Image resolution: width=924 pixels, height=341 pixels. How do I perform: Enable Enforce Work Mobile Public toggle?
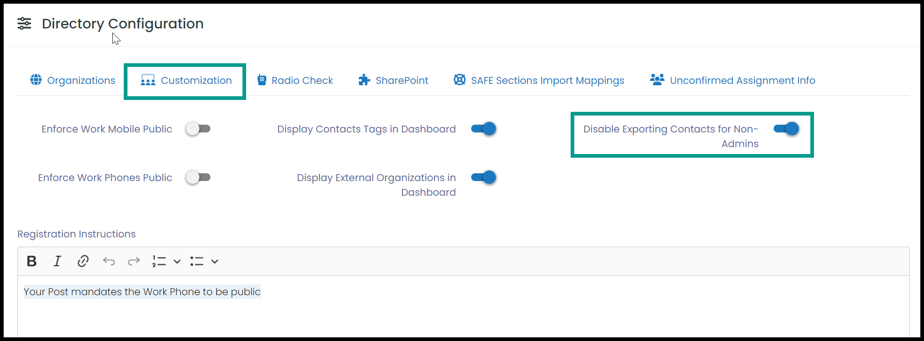point(198,129)
